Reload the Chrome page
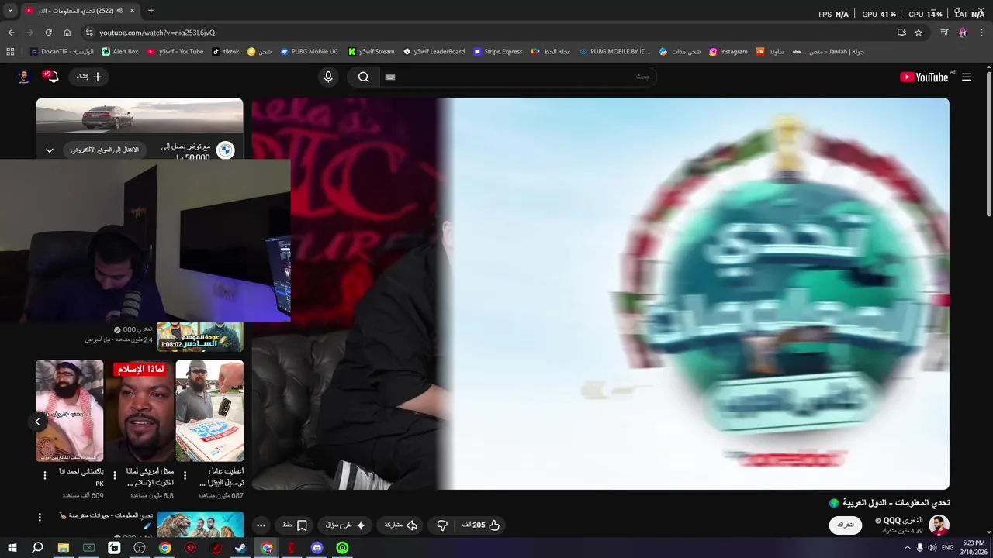The width and height of the screenshot is (993, 558). [48, 33]
